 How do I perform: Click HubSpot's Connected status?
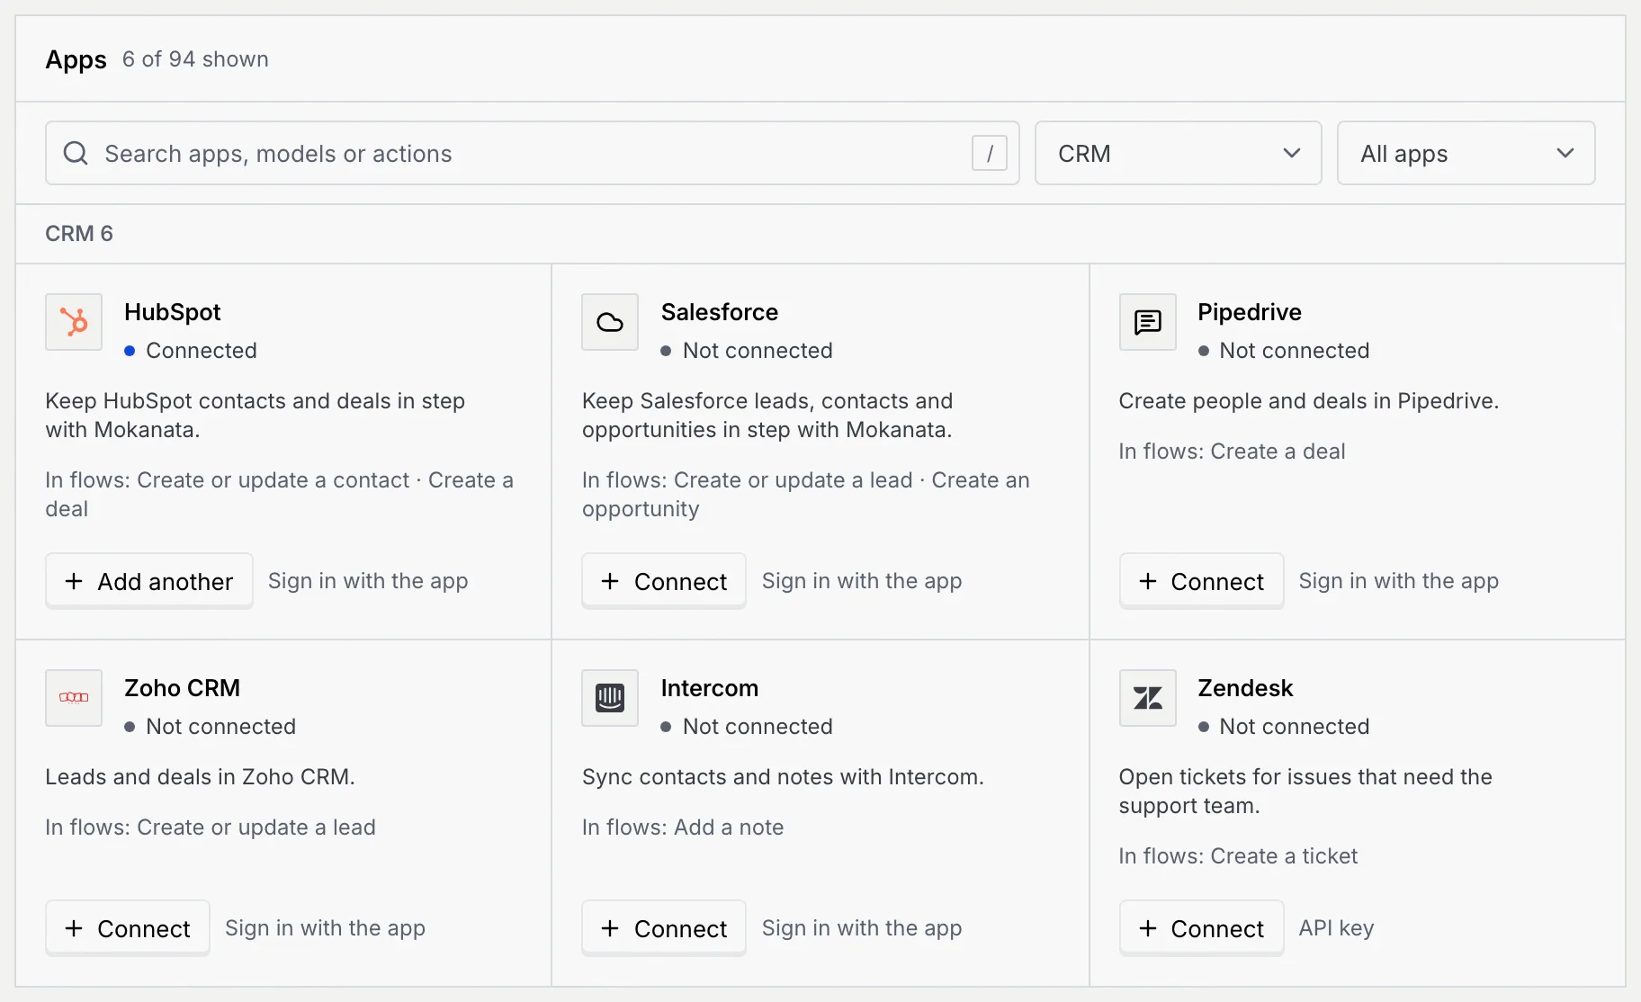tap(191, 351)
